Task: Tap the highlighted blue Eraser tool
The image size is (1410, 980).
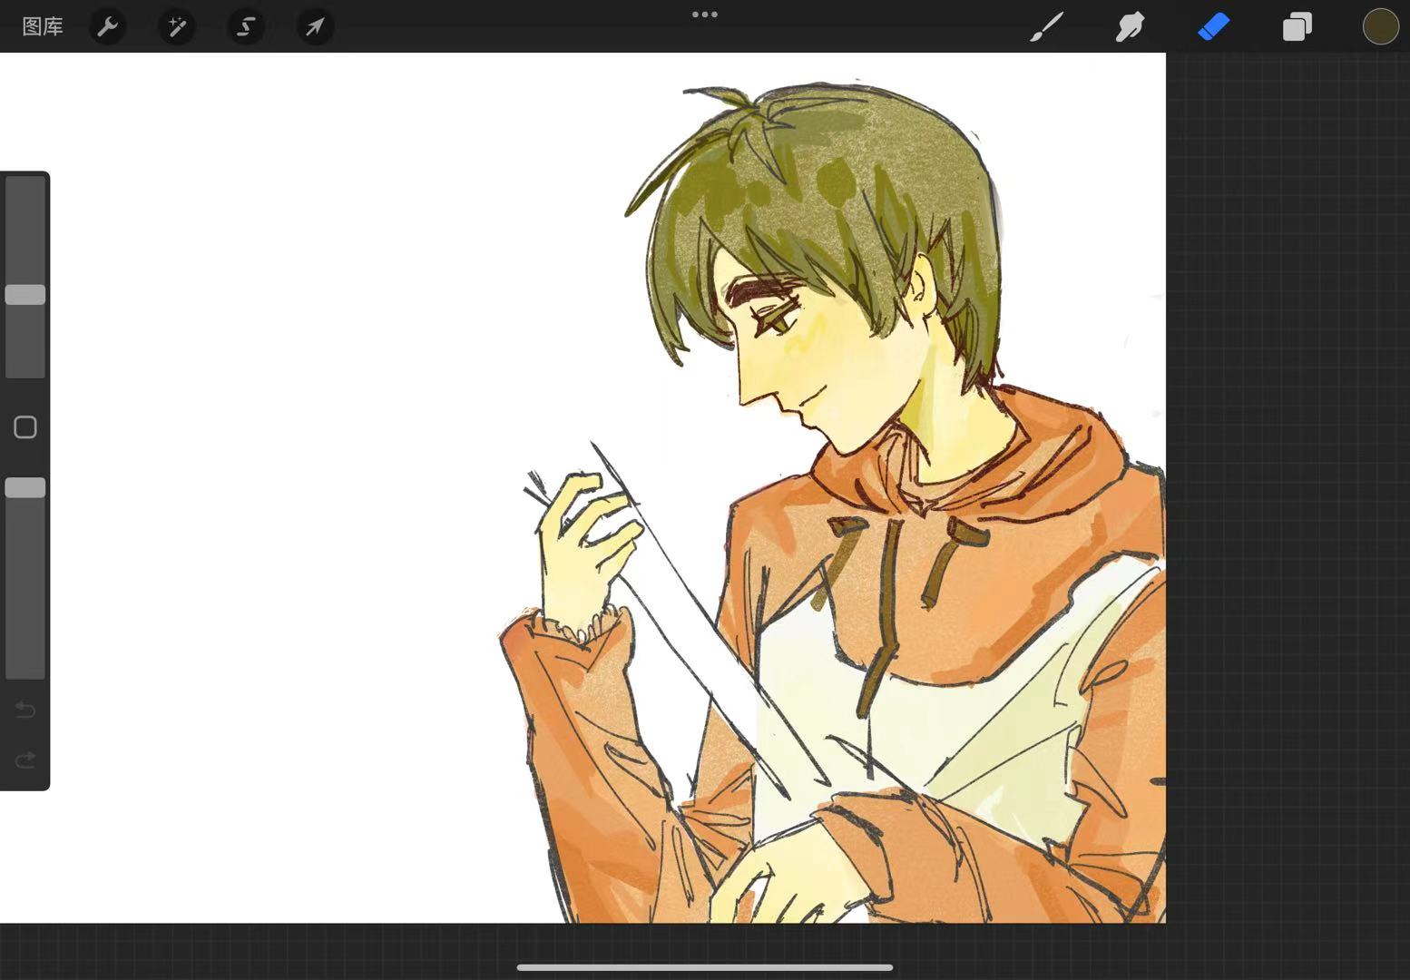Action: [x=1213, y=27]
